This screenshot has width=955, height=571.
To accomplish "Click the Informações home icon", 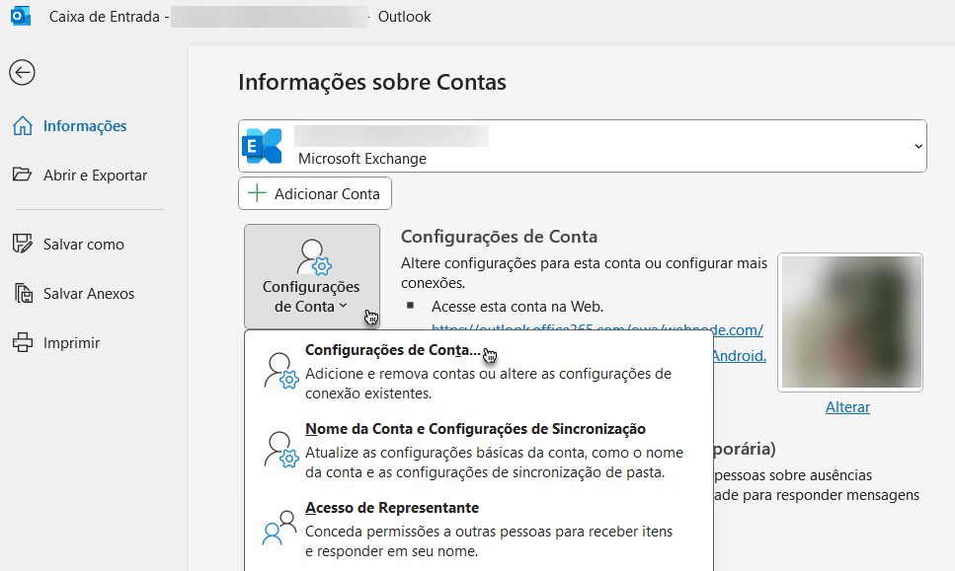I will tap(23, 126).
